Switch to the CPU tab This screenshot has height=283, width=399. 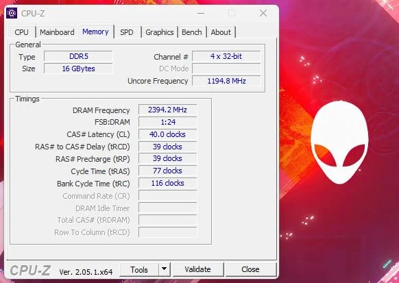click(x=22, y=32)
